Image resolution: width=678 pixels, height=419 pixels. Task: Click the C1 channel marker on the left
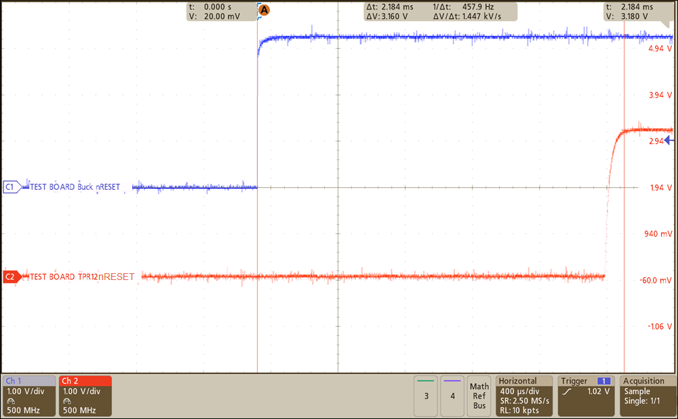[x=9, y=186]
